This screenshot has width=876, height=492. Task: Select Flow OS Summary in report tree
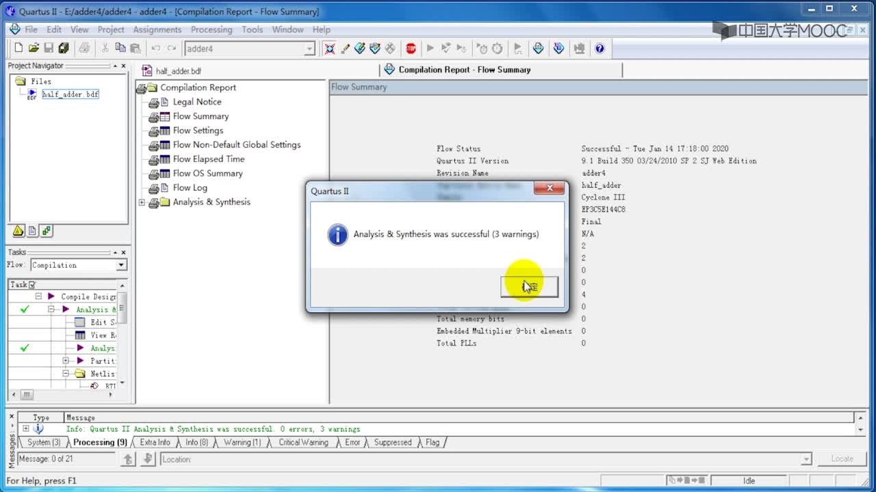tap(207, 174)
